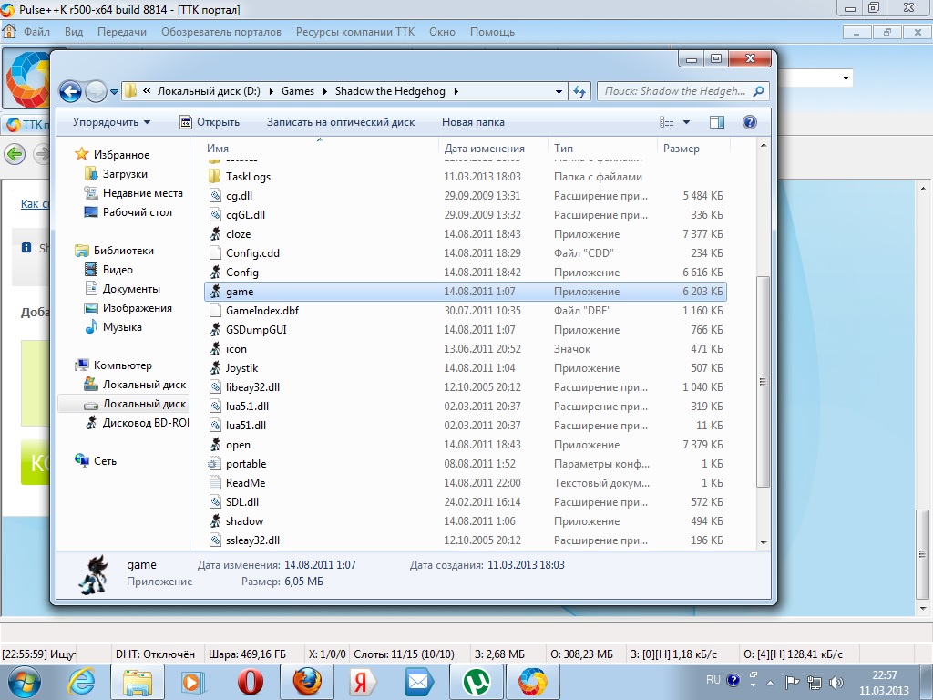This screenshot has width=933, height=700.
Task: Expand the Упорядочить dropdown menu
Action: tap(112, 122)
